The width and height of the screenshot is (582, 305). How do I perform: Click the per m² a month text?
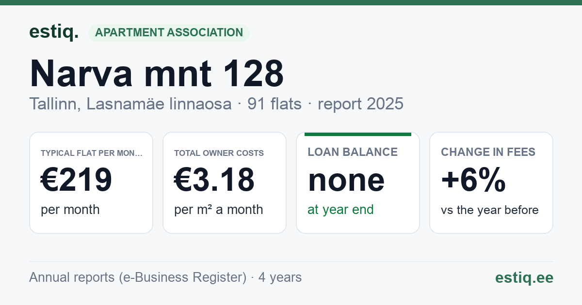219,210
